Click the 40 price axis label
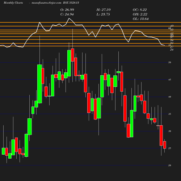Screen dimensions: 181x181 click(x=170, y=97)
